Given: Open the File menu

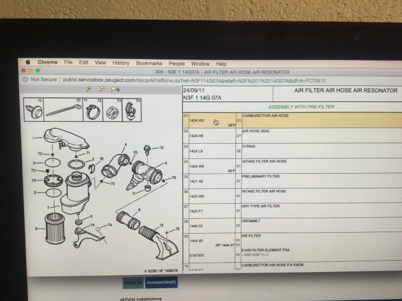Looking at the screenshot, I should [68, 62].
